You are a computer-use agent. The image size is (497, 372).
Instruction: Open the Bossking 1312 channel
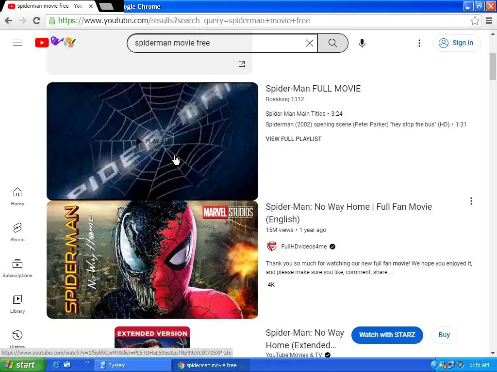pyautogui.click(x=284, y=99)
